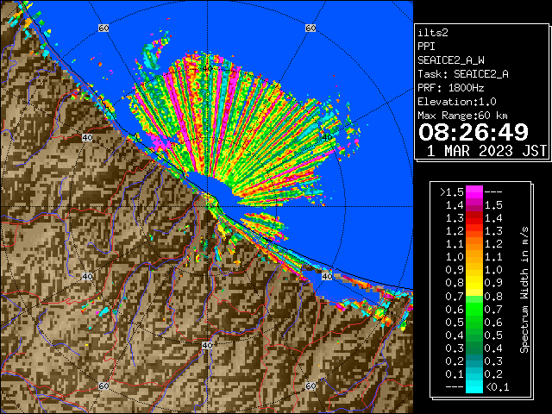Click the 'PRF: 1800Hz' value
552x414 pixels.
450,88
